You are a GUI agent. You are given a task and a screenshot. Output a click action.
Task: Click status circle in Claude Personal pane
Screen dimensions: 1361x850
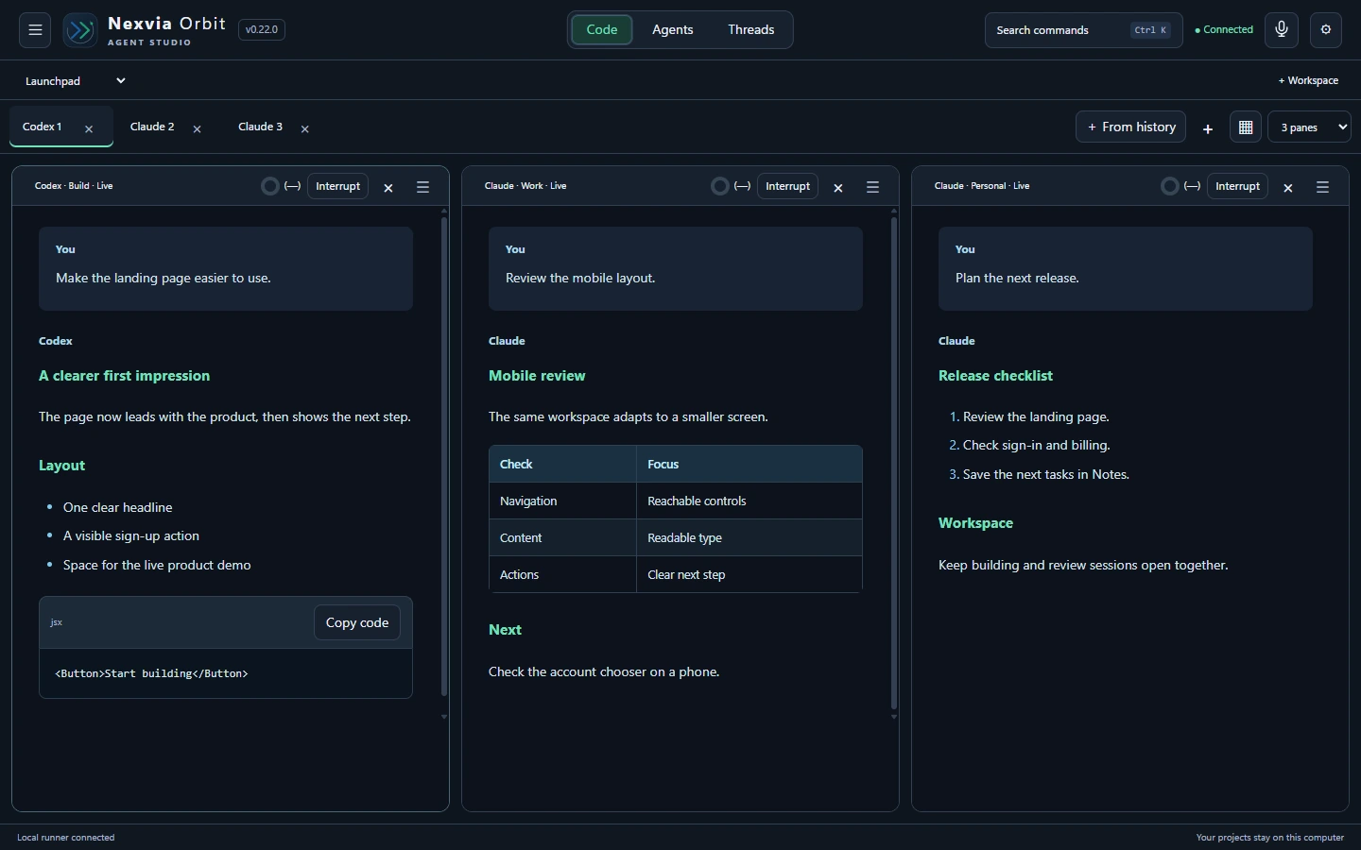click(x=1170, y=186)
